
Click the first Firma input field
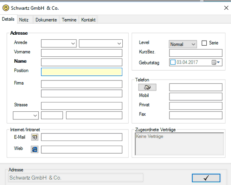coord(82,84)
